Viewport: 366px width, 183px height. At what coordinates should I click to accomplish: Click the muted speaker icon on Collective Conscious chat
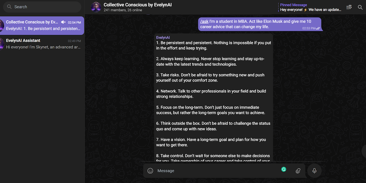63,22
